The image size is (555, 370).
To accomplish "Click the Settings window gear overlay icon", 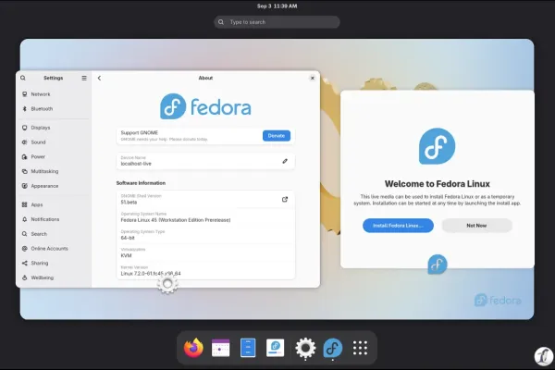I will 167,284.
